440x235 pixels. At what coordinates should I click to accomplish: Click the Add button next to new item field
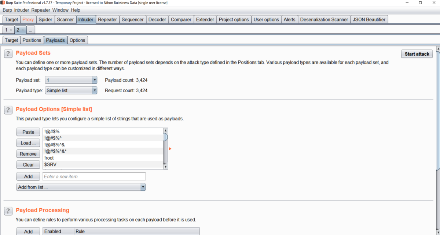(28, 176)
